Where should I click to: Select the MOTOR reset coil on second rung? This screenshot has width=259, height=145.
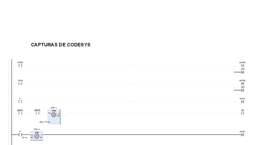coord(242,84)
